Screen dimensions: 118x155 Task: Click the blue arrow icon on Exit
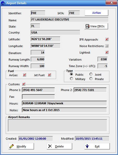coord(87,146)
